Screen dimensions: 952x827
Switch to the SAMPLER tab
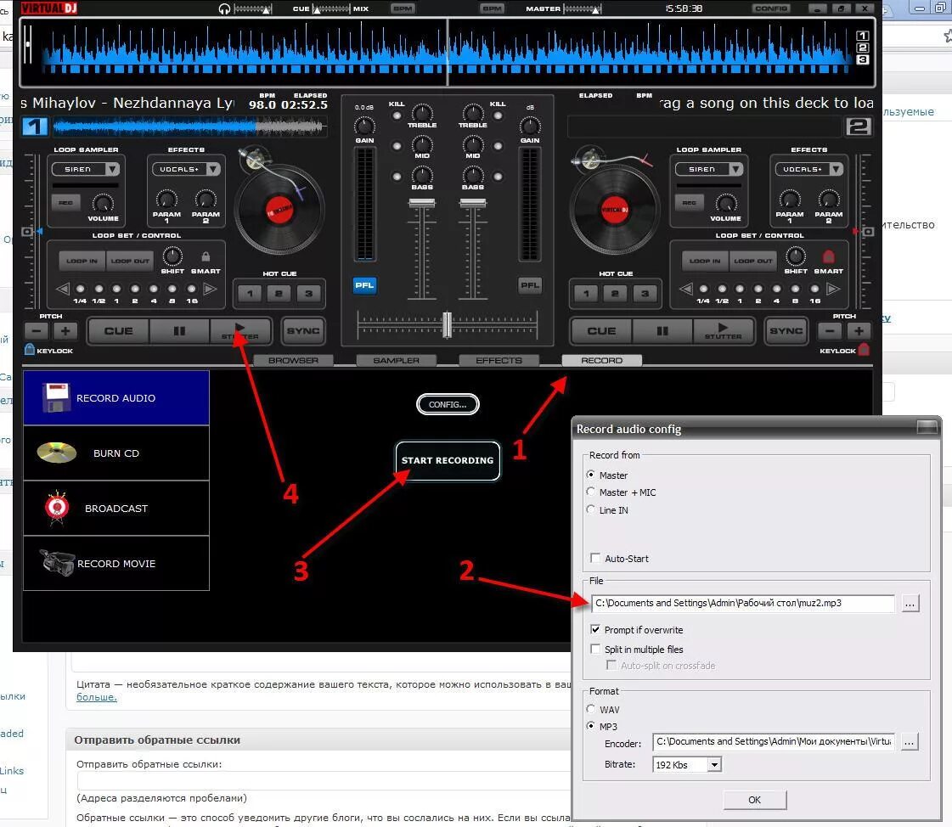[397, 360]
